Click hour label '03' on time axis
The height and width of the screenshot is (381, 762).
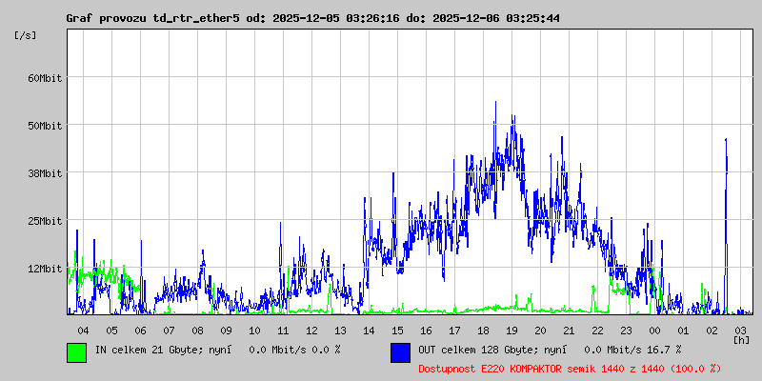click(740, 331)
